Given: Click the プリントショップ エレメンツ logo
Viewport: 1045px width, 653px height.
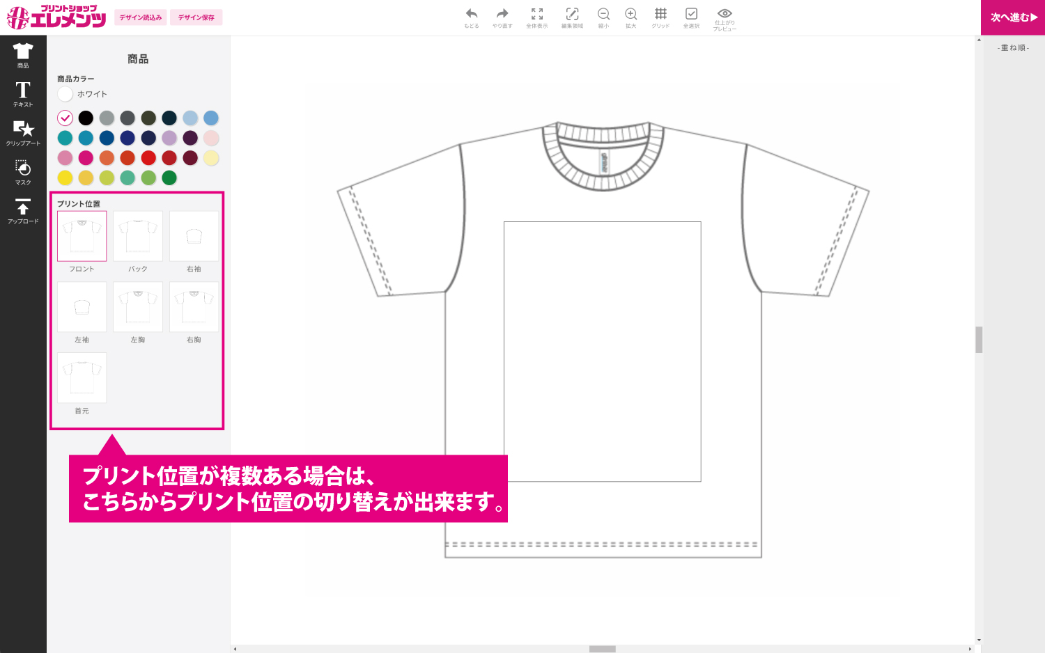Looking at the screenshot, I should [56, 17].
